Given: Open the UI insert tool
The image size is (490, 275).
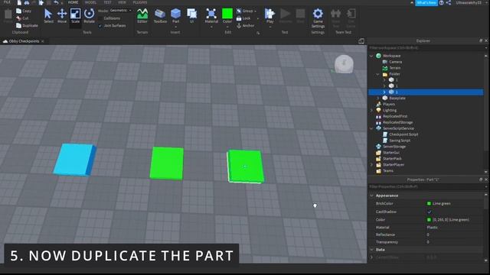Looking at the screenshot, I should click(x=191, y=16).
